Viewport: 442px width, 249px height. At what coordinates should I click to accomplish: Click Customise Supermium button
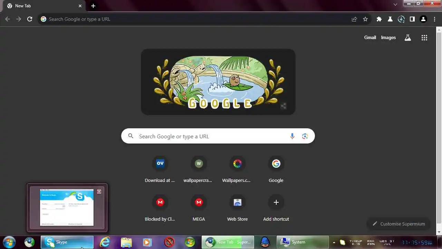point(398,224)
